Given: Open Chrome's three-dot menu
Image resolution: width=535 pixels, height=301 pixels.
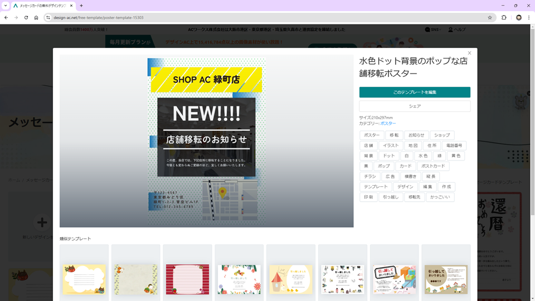Looking at the screenshot, I should tap(529, 17).
